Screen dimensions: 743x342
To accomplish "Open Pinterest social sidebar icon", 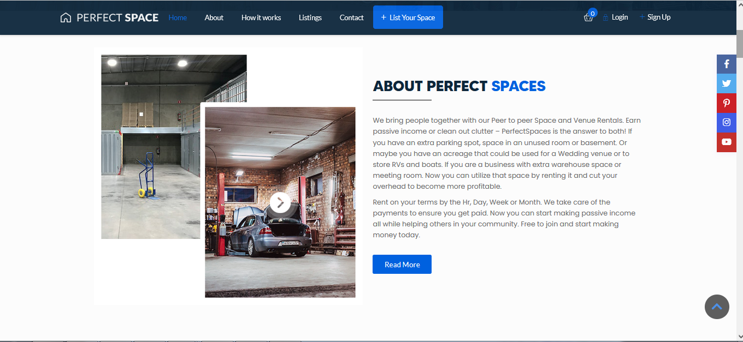I will coord(727,103).
